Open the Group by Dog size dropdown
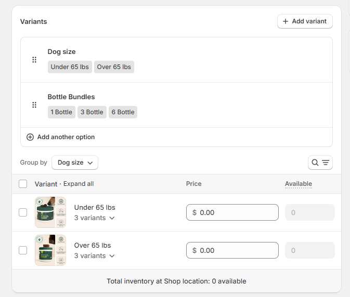Image resolution: width=350 pixels, height=297 pixels. pyautogui.click(x=75, y=163)
